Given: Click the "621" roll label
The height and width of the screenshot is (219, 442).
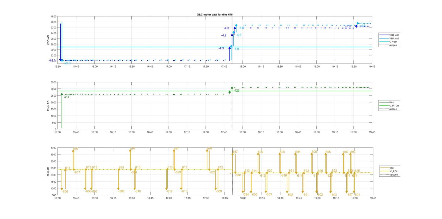Looking at the screenshot, I should point(291,171).
